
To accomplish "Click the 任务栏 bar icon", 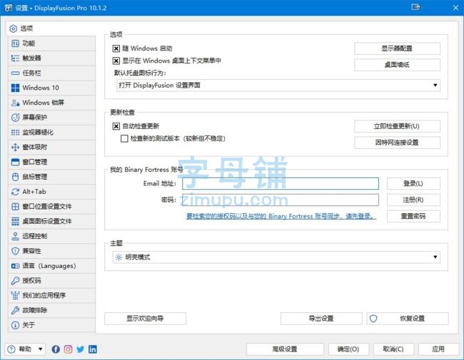I will [x=15, y=73].
